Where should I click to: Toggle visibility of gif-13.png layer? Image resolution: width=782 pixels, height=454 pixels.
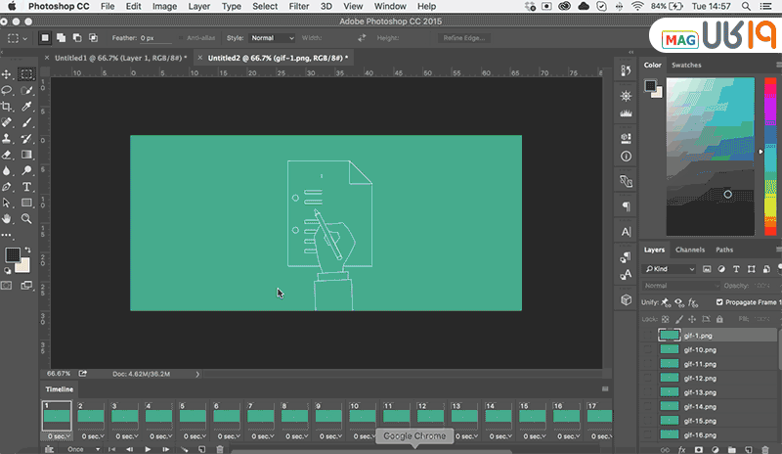(648, 391)
